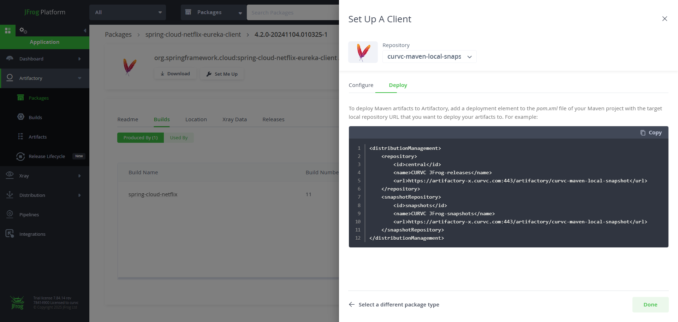Click the Set Me Up button
The height and width of the screenshot is (322, 678).
[x=222, y=74]
